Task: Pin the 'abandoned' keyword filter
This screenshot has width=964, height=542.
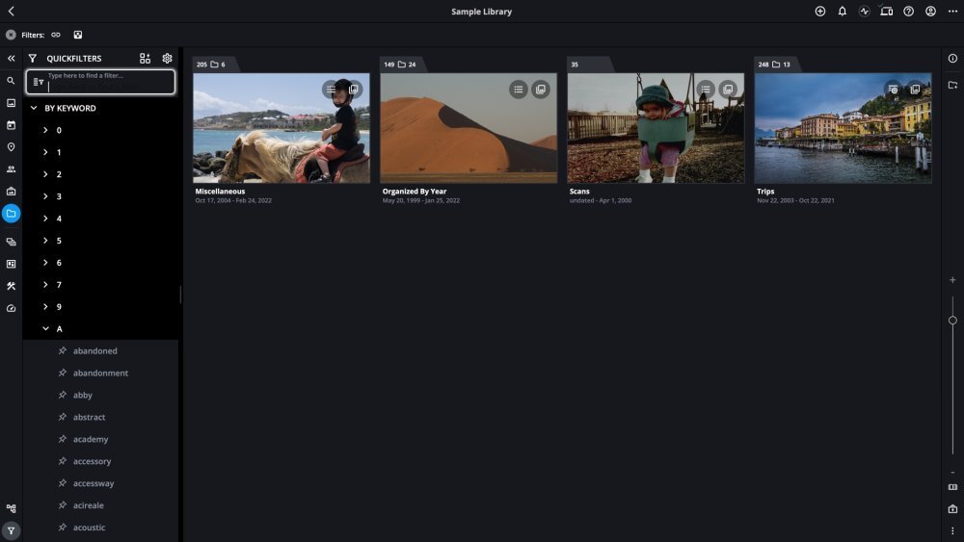Action: [x=63, y=351]
